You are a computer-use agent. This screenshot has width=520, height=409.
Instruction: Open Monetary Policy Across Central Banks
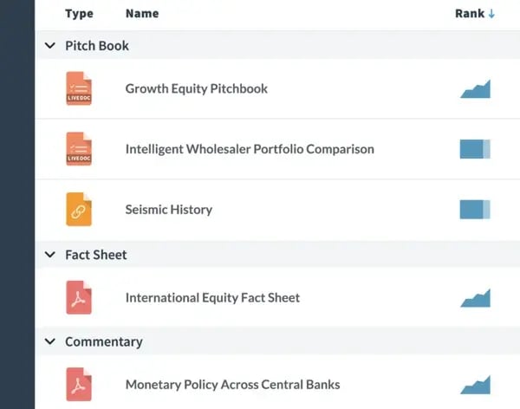coord(232,384)
